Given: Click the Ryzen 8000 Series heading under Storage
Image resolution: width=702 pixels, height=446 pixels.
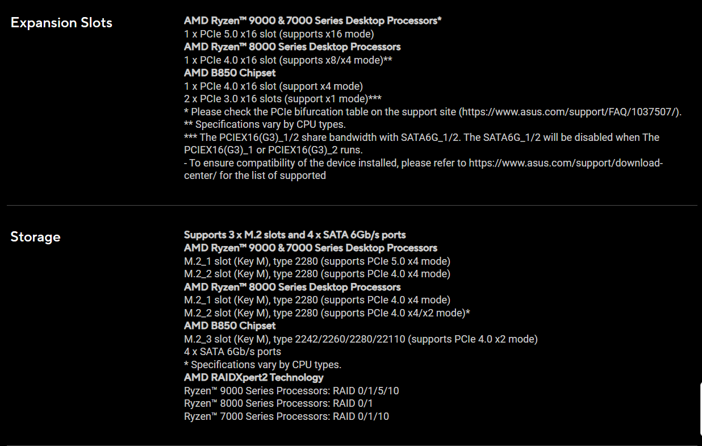Looking at the screenshot, I should point(292,287).
